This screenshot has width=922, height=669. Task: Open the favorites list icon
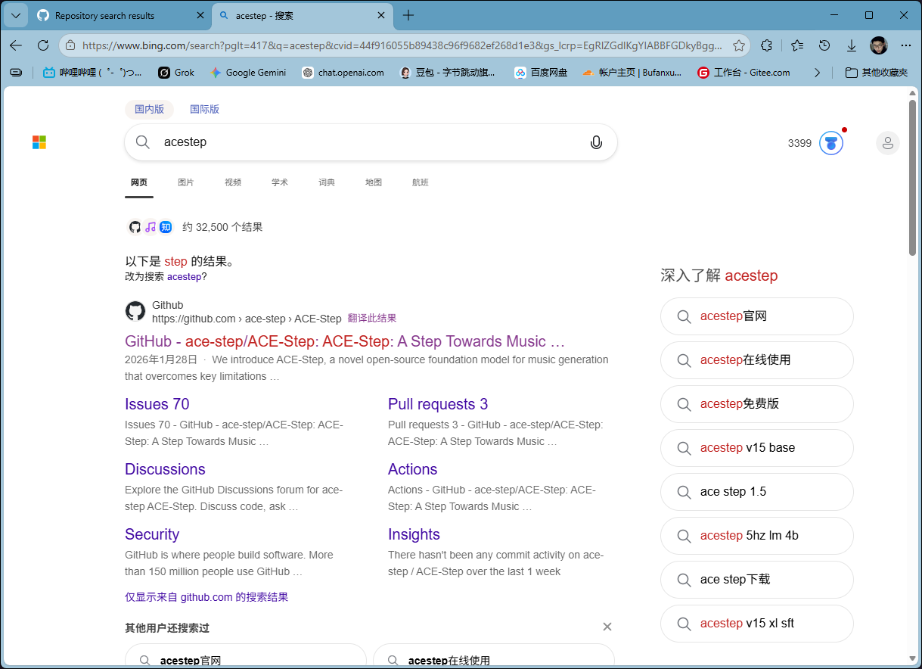797,45
